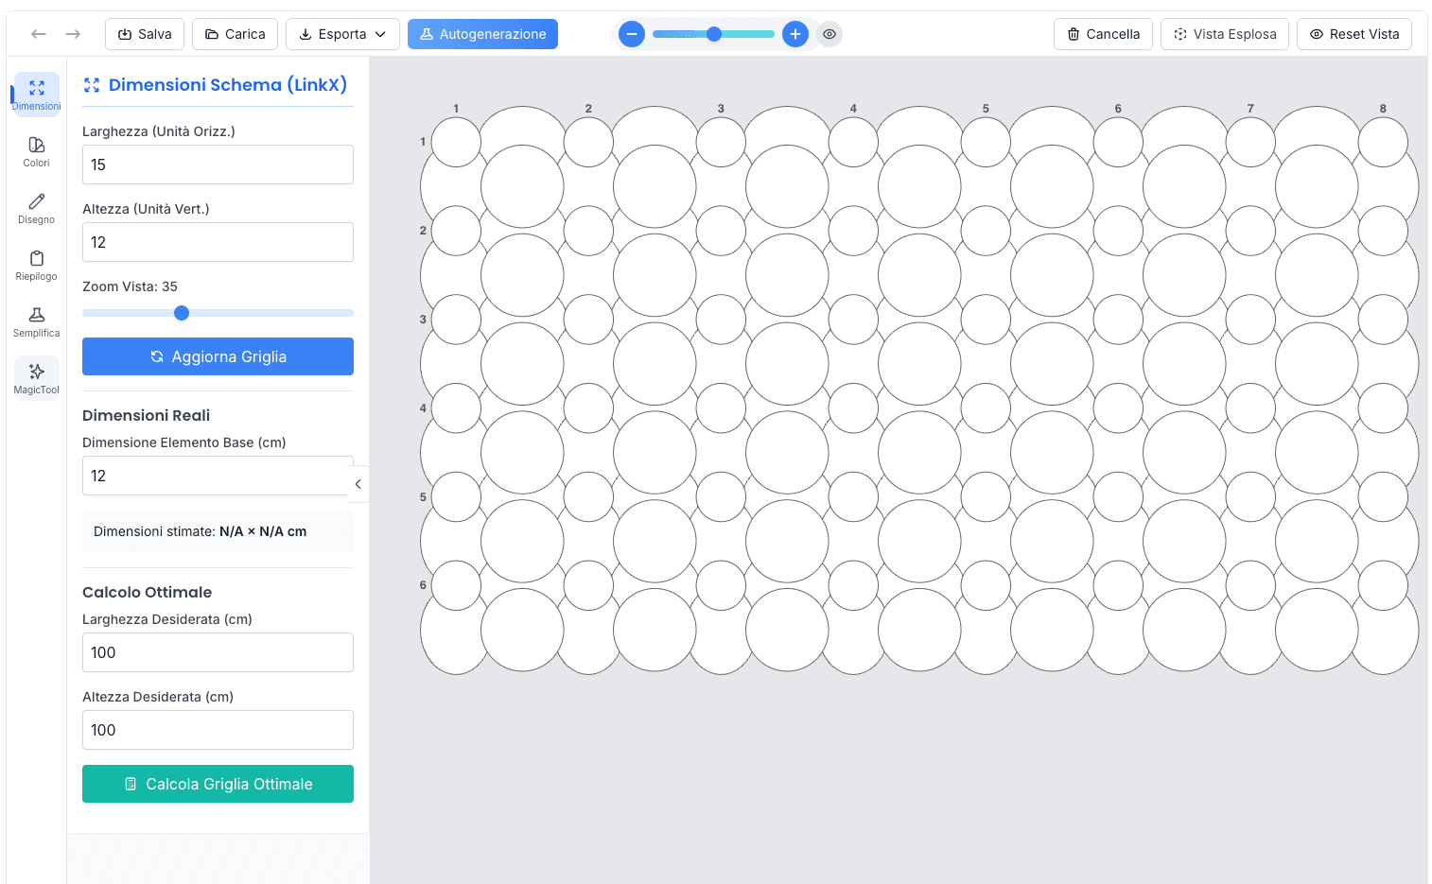
Task: Open the Riepilogo clipboard panel
Action: (37, 265)
